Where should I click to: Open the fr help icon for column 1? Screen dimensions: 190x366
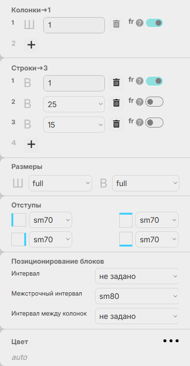point(140,23)
